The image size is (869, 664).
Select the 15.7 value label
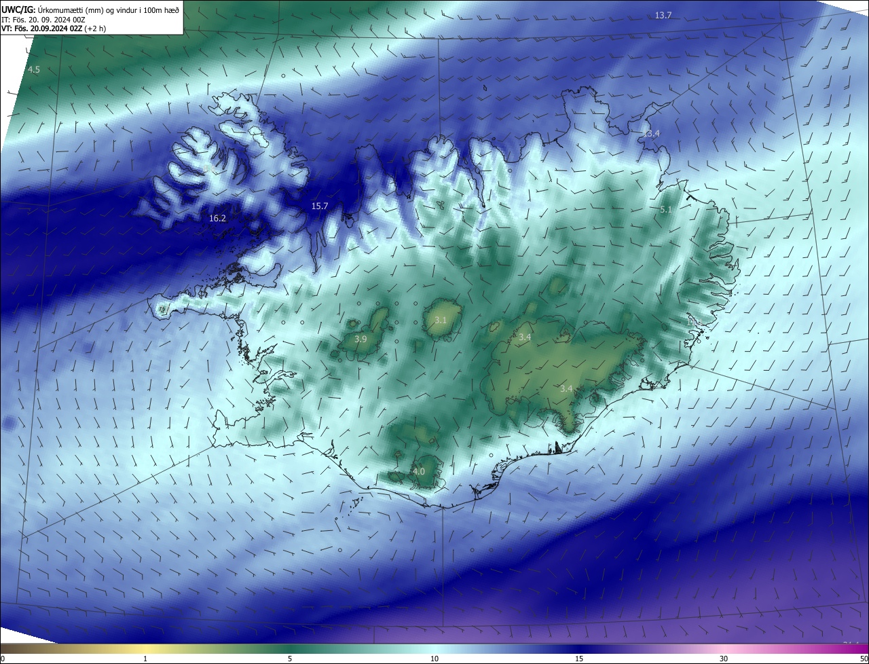pos(319,206)
